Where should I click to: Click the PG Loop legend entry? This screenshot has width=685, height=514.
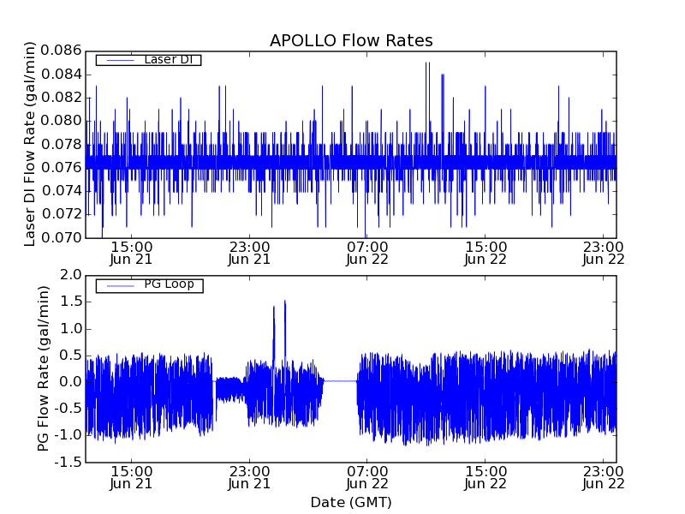(149, 285)
